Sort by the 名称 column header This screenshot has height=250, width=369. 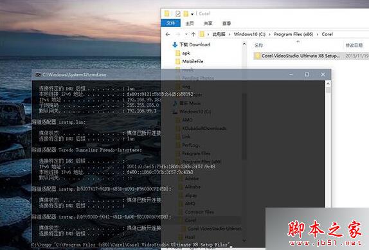click(258, 45)
